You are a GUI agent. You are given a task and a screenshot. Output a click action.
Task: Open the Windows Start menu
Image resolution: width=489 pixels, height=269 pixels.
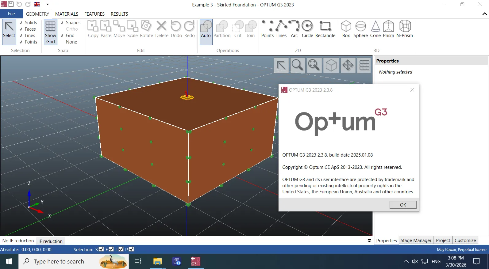pyautogui.click(x=9, y=261)
